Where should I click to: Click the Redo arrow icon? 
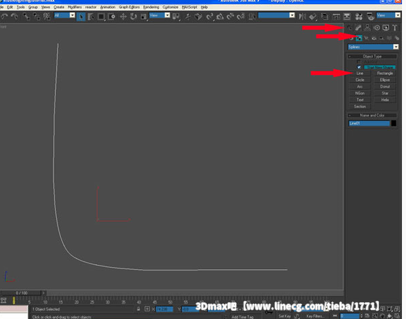coord(15,17)
